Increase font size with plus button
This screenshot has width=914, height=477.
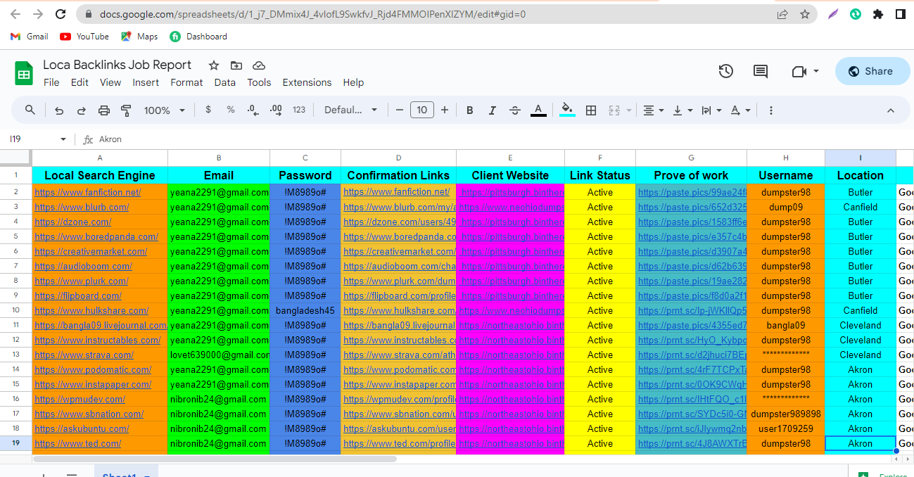445,110
